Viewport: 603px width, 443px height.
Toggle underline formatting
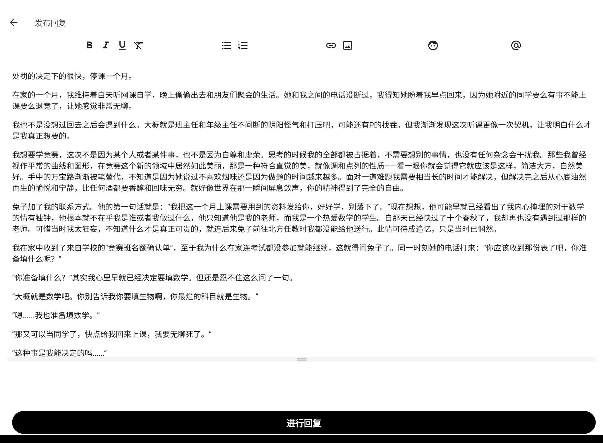tap(122, 45)
